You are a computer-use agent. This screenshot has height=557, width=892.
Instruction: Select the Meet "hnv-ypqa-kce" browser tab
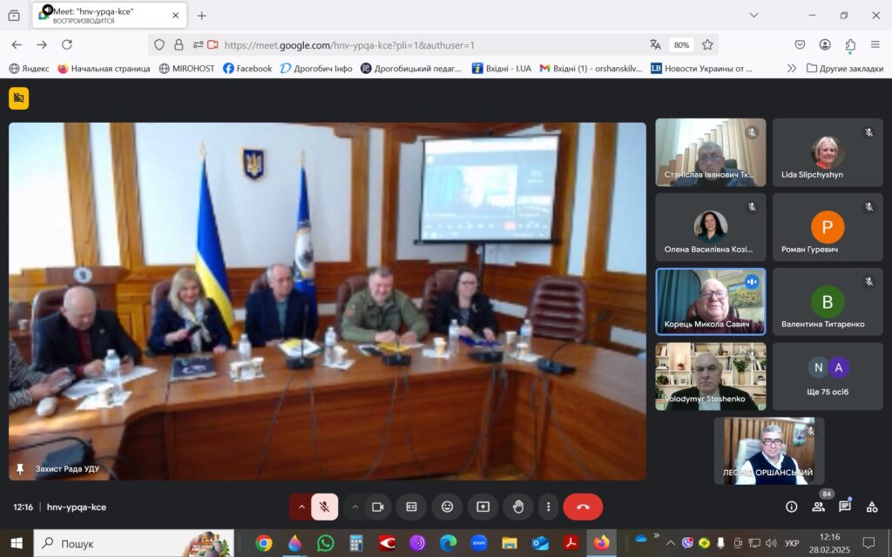pos(105,15)
